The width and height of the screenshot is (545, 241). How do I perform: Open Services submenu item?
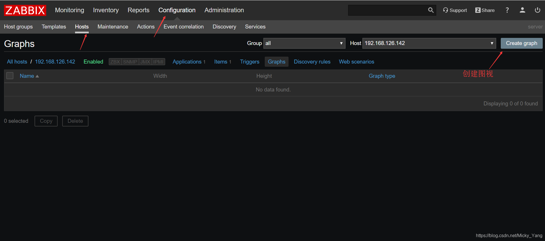[255, 27]
